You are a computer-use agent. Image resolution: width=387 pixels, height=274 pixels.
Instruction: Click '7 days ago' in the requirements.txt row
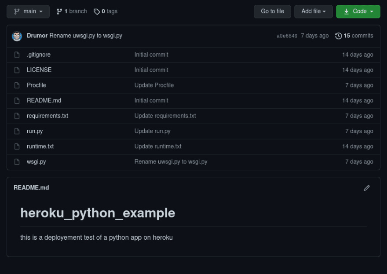pyautogui.click(x=359, y=116)
